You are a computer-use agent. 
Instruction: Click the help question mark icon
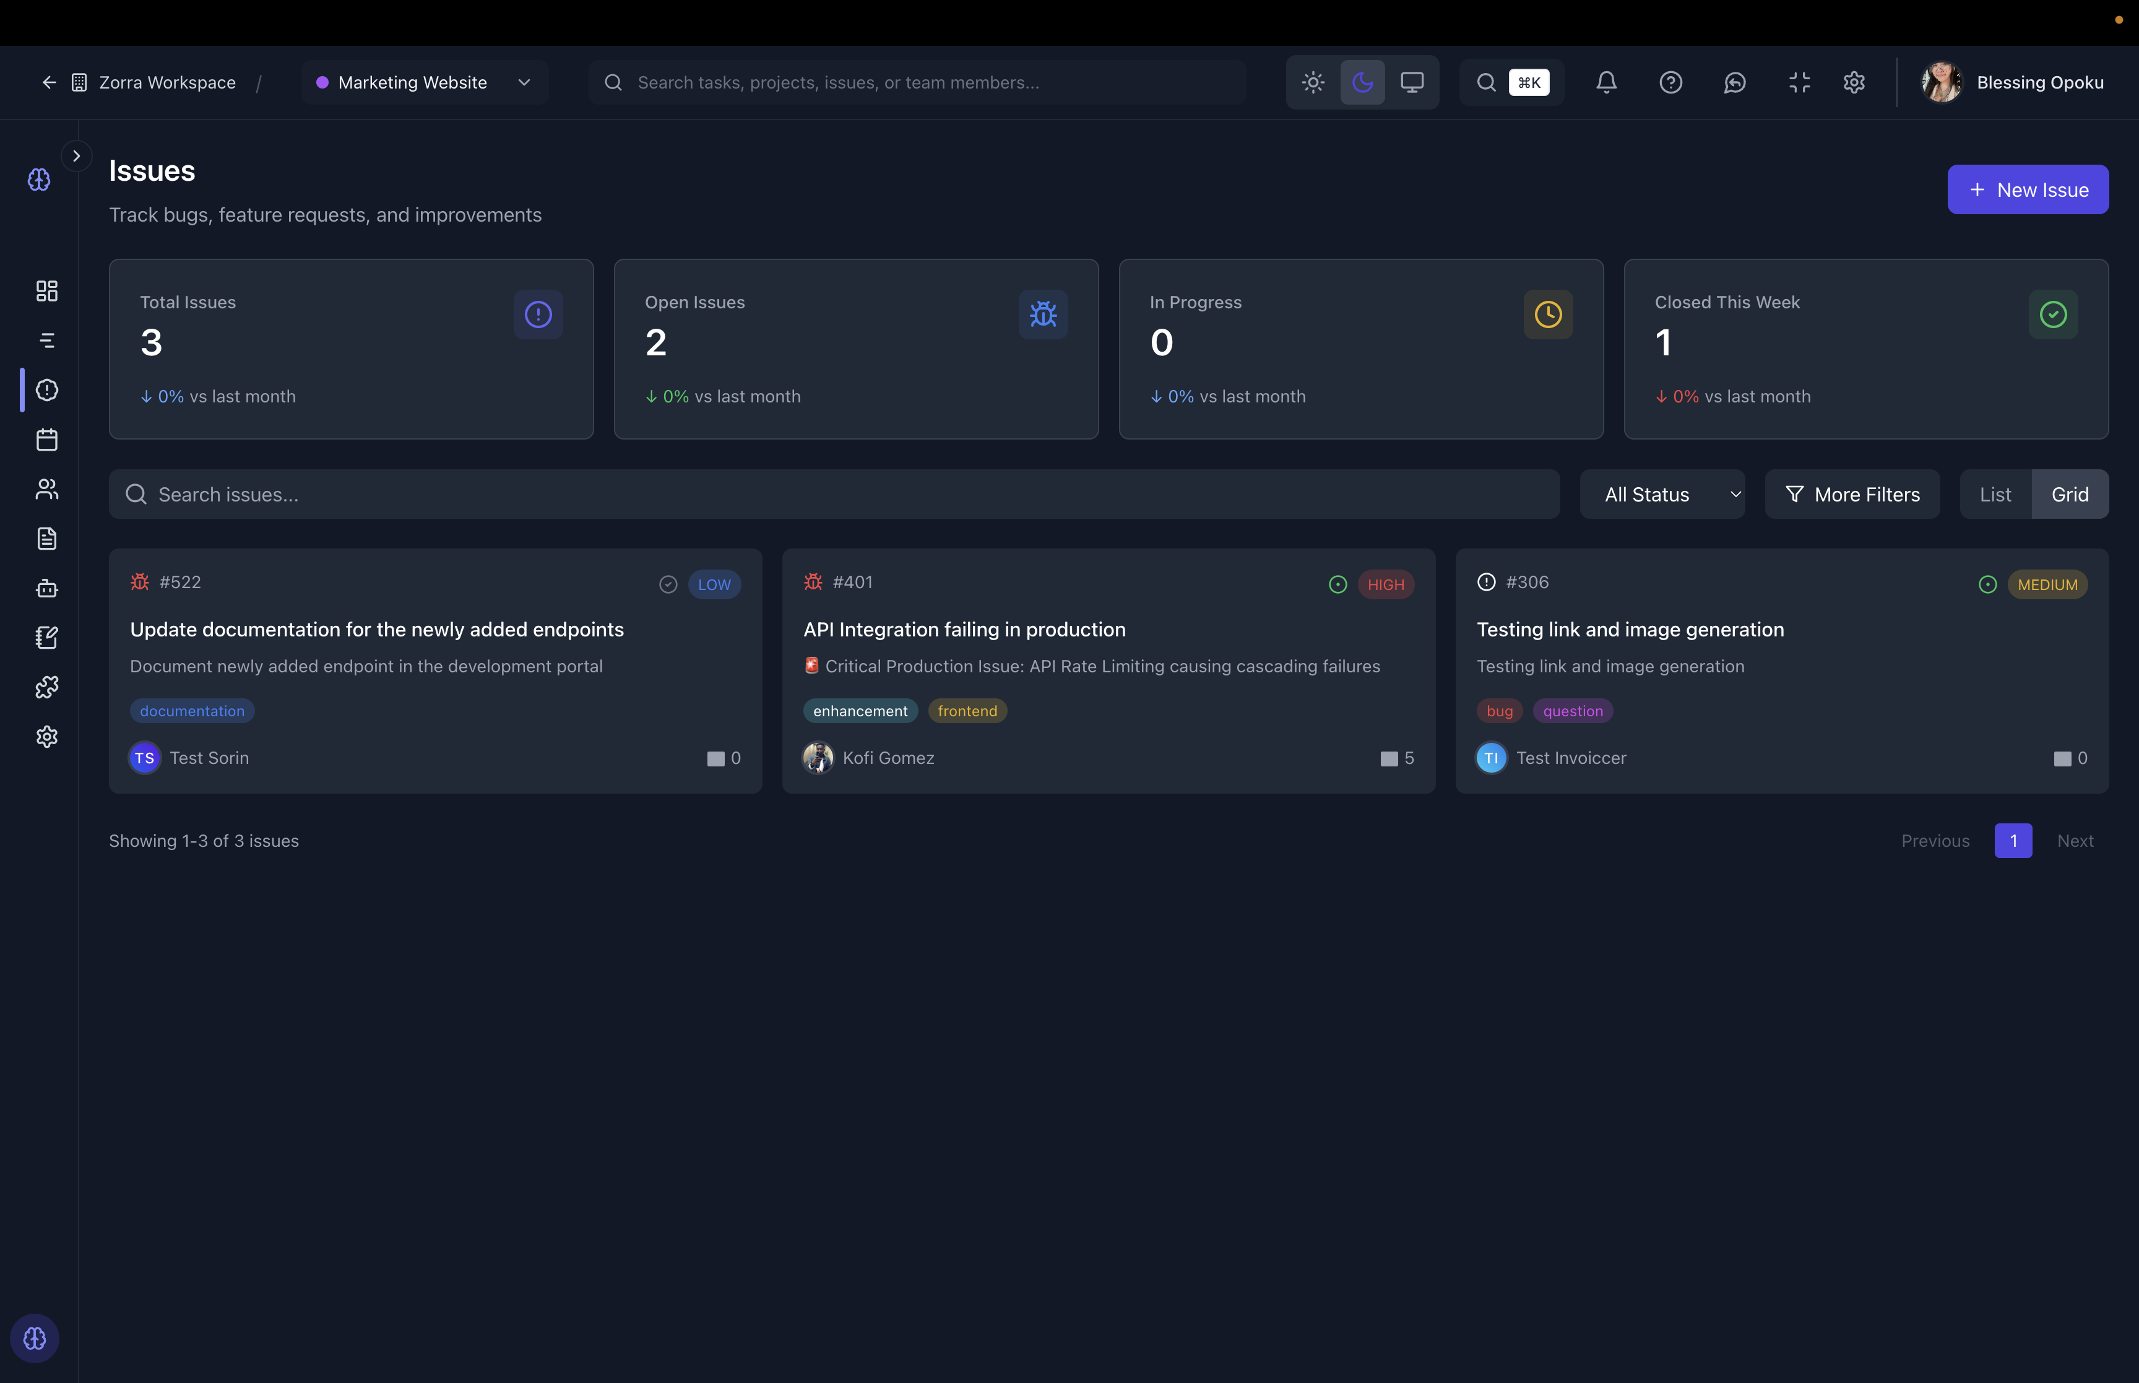click(1670, 82)
